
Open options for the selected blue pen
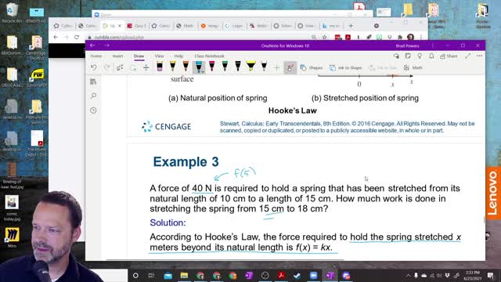[203, 71]
